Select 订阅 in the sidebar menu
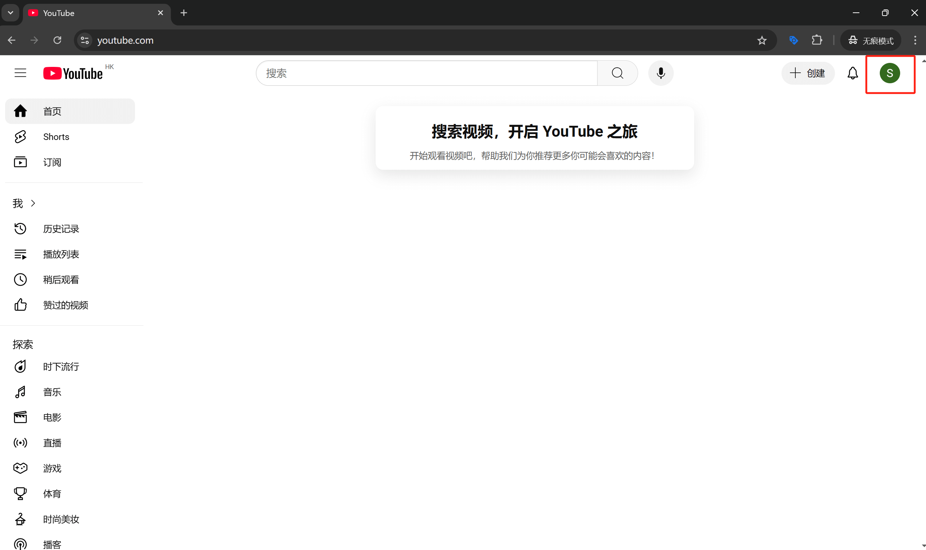This screenshot has width=926, height=550. tap(52, 162)
